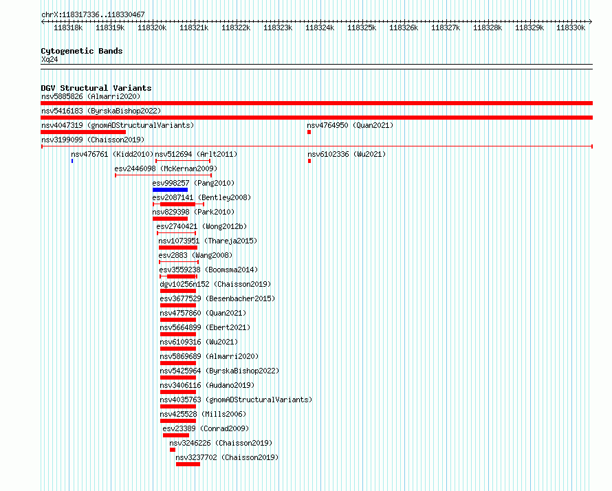The height and width of the screenshot is (491, 612).
Task: Click esv2446098 (McKernan2009) label
Action: pos(166,168)
